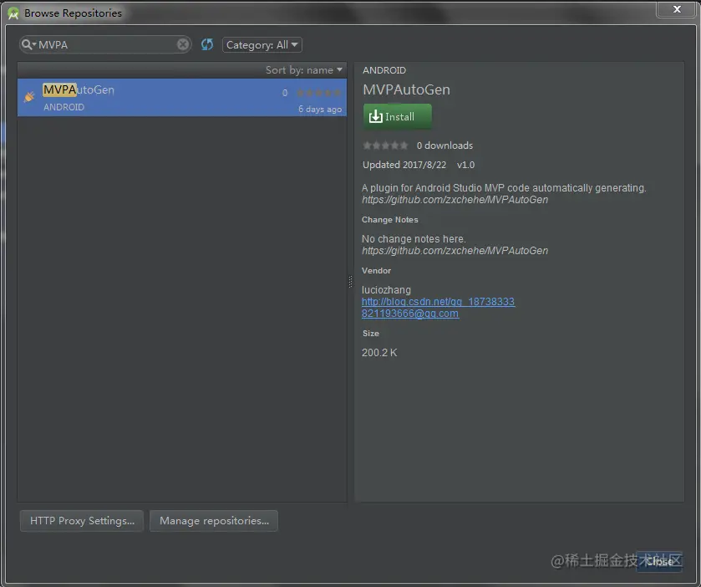Image resolution: width=701 pixels, height=587 pixels.
Task: Click the Android Studio icon in title bar
Action: pyautogui.click(x=13, y=13)
